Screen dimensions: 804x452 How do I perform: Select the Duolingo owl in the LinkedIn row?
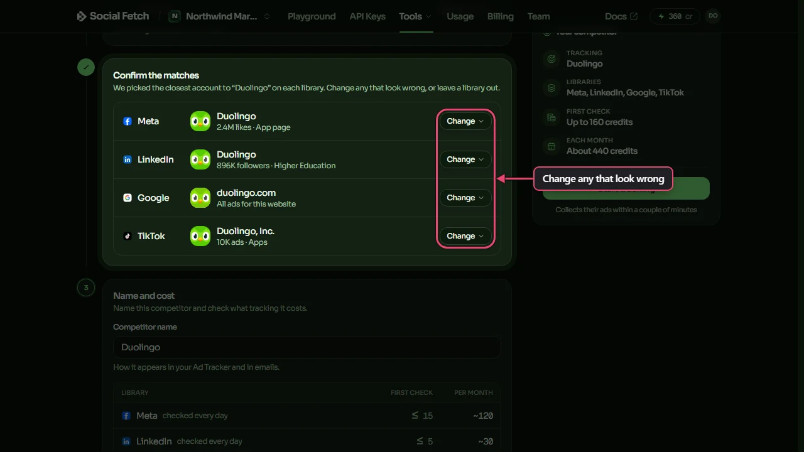(x=200, y=159)
